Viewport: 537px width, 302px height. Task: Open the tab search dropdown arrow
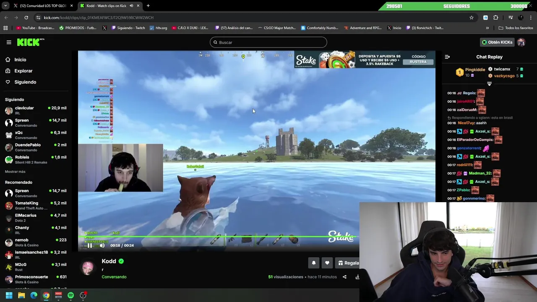pyautogui.click(x=5, y=6)
